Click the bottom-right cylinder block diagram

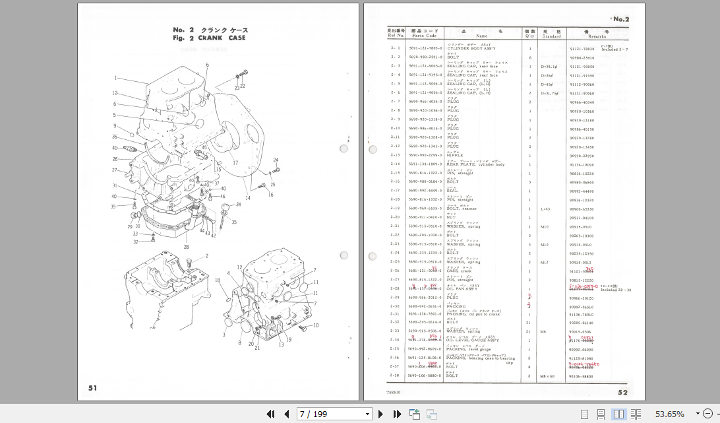[x=271, y=299]
